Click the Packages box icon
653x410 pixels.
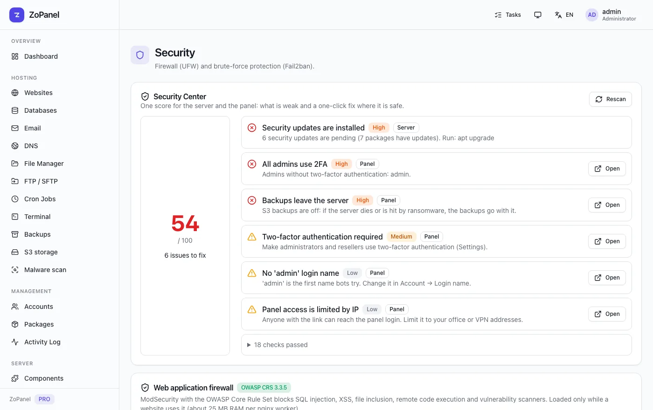tap(15, 324)
